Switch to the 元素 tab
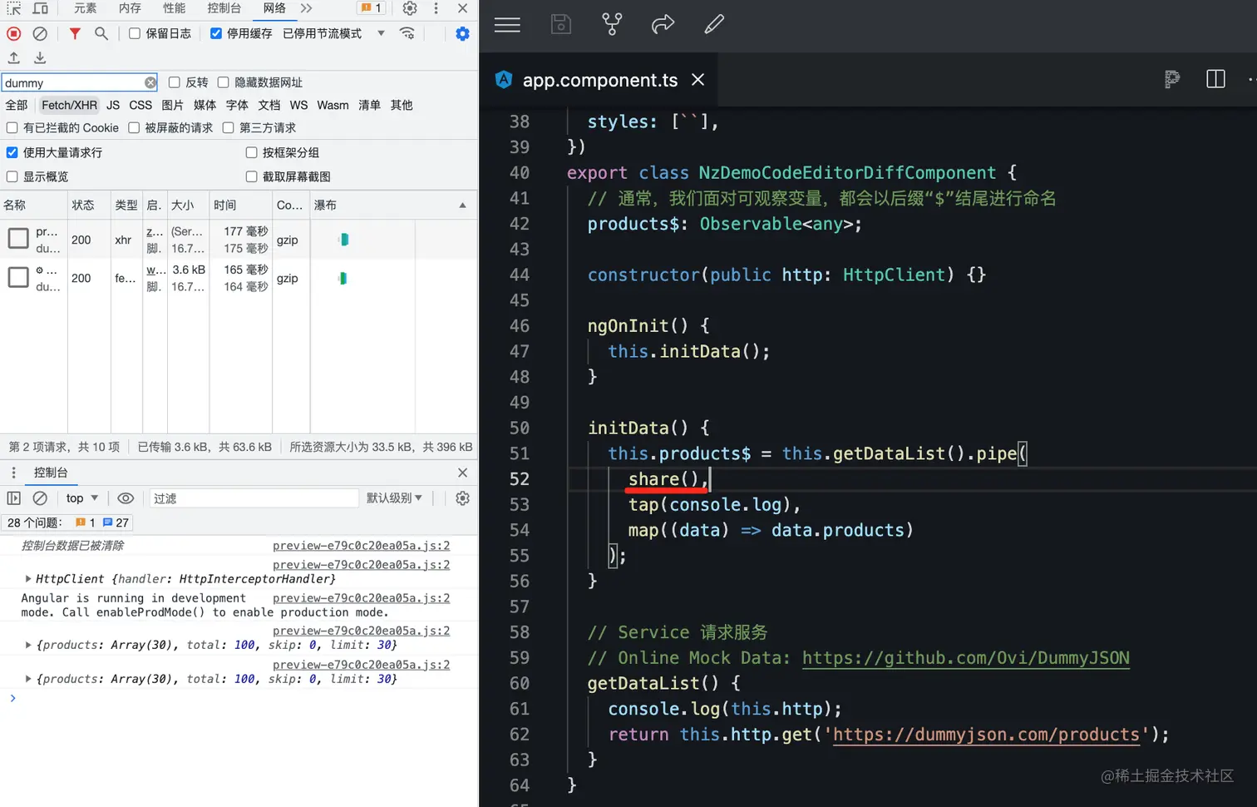This screenshot has width=1257, height=807. 86,8
